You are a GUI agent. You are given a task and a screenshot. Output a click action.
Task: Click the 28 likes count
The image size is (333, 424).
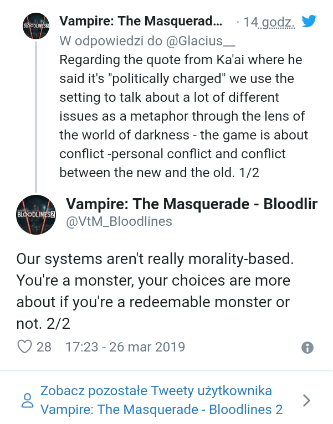[x=44, y=347]
